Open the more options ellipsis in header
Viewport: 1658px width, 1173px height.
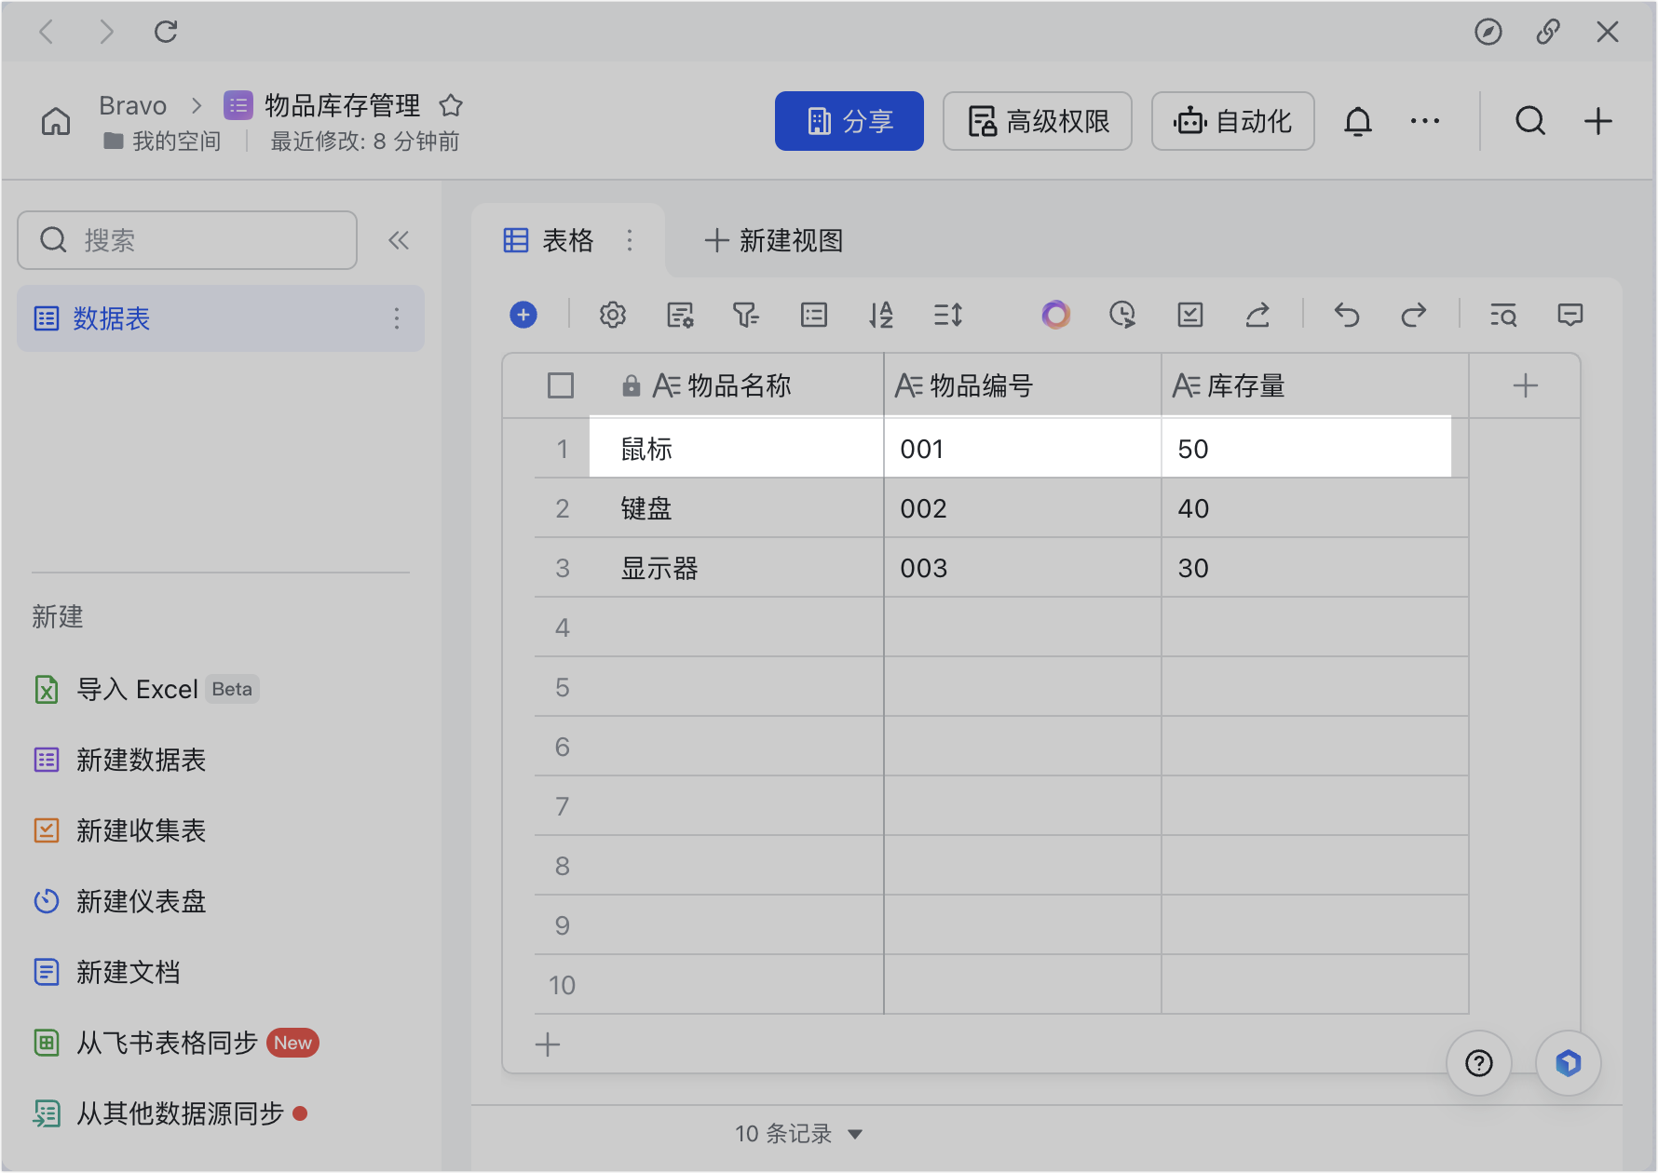[1425, 121]
